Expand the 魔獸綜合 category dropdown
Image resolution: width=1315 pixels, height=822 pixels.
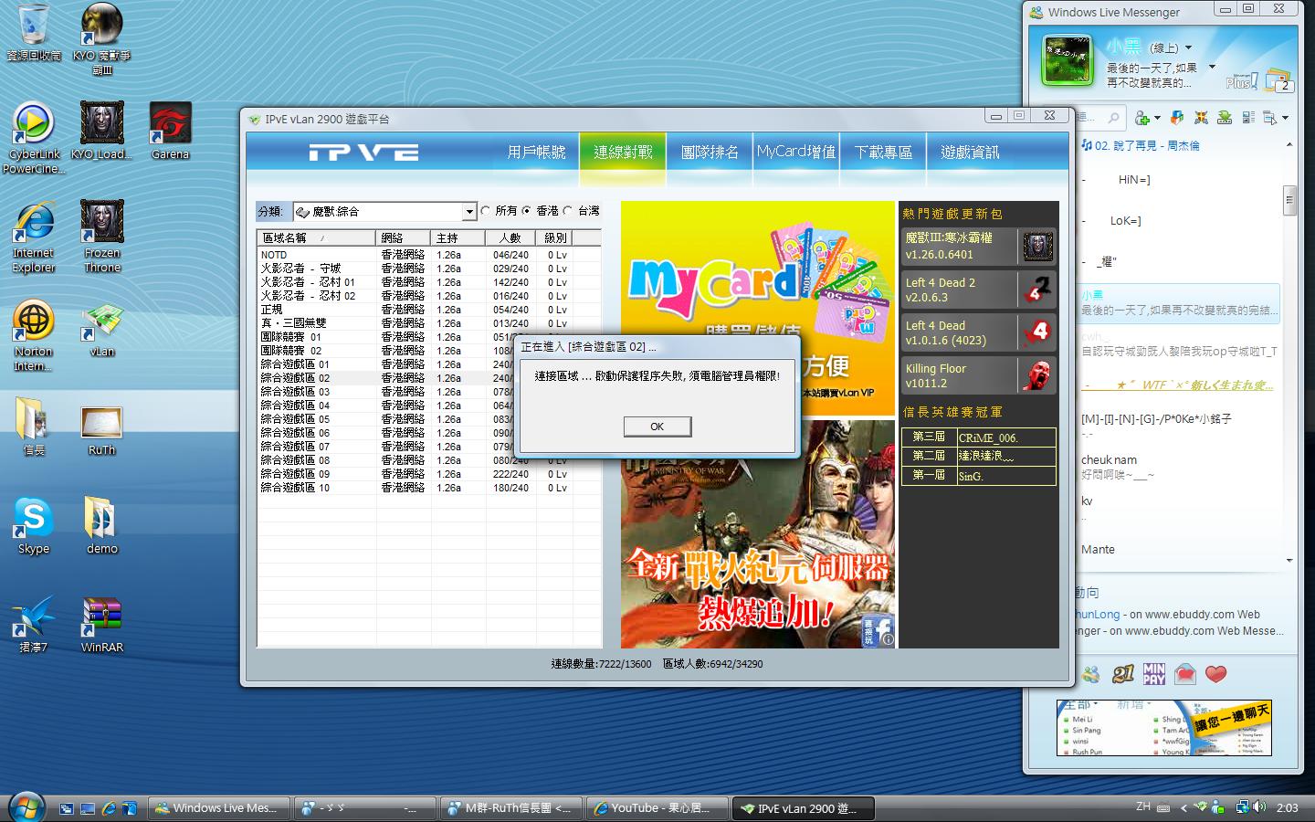click(469, 212)
